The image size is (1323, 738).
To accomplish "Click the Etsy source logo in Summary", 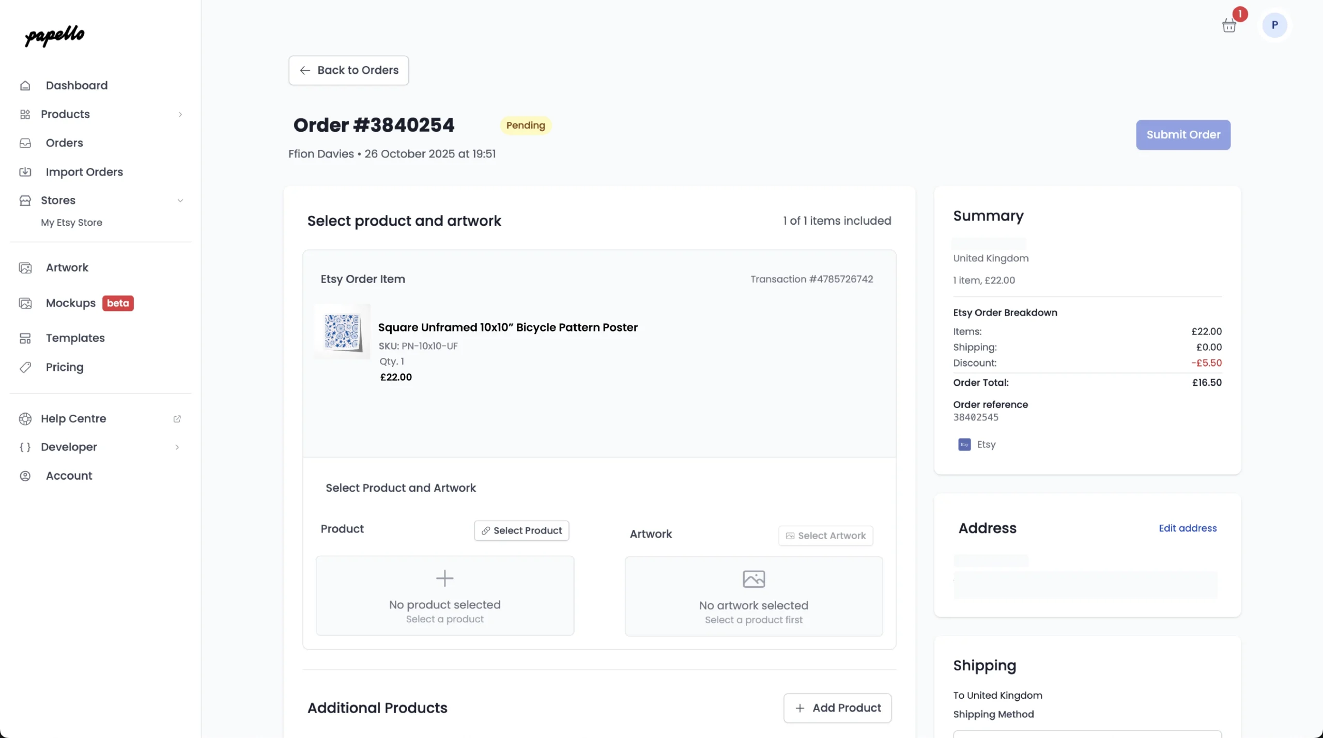I will click(964, 445).
